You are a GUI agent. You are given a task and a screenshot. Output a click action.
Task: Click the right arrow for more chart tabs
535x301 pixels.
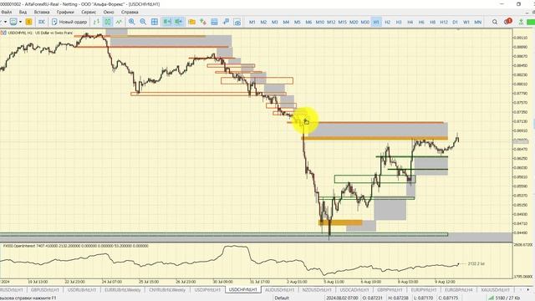[527, 290]
